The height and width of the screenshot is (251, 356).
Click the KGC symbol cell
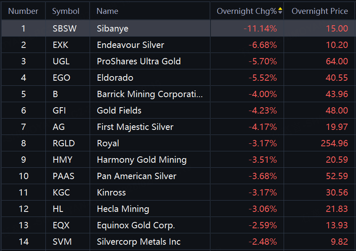(61, 193)
